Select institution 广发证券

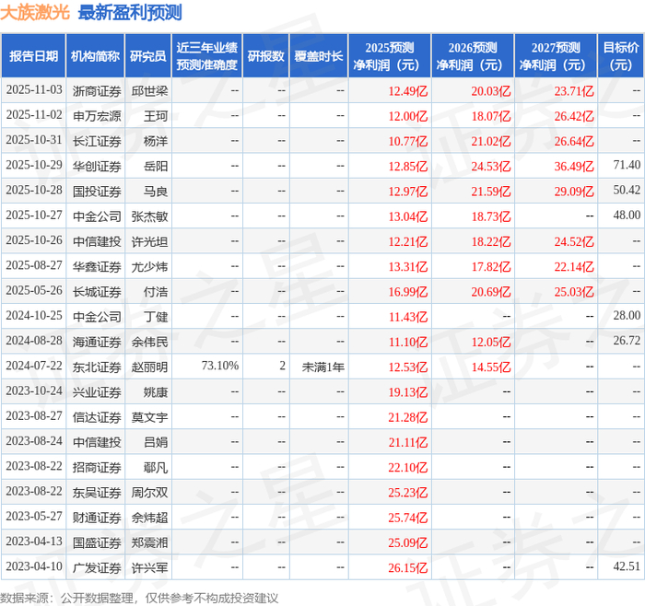97,567
